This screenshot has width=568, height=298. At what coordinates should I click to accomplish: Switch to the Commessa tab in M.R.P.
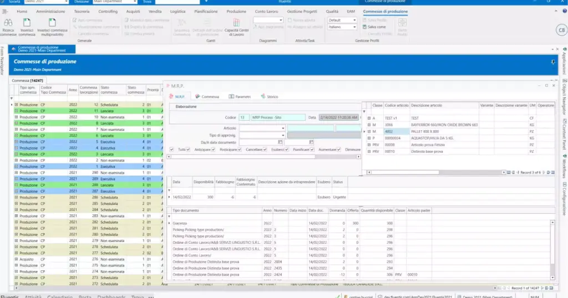[x=207, y=96]
